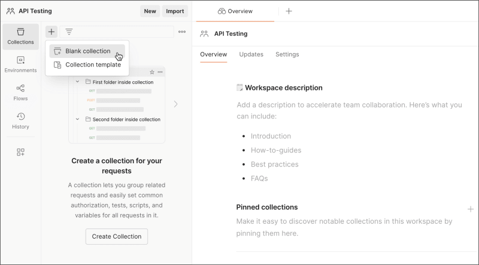Viewport: 479px width, 265px height.
Task: Click the API Testing workspace name at top left
Action: (x=35, y=11)
